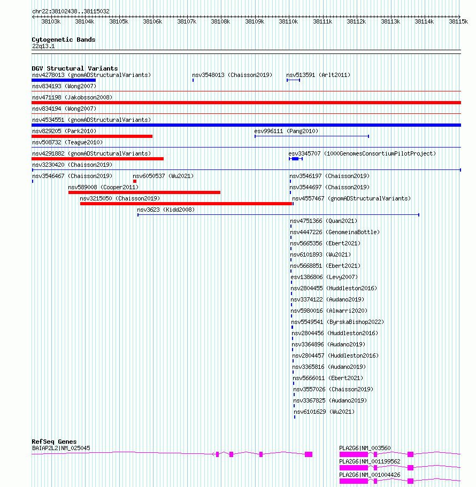Open the DGV Structural Variants track title
Image resolution: width=476 pixels, height=487 pixels.
tap(75, 68)
